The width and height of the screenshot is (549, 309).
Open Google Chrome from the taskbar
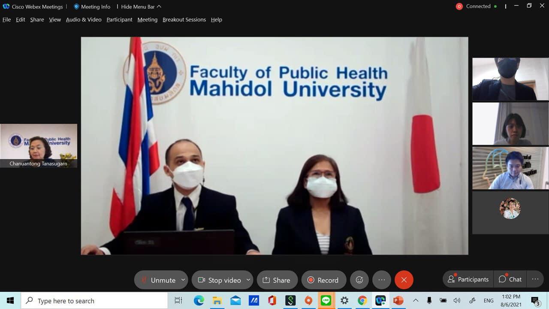point(362,300)
